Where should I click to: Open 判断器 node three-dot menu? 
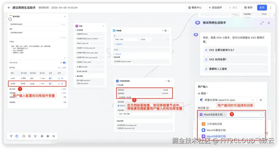pos(168,30)
